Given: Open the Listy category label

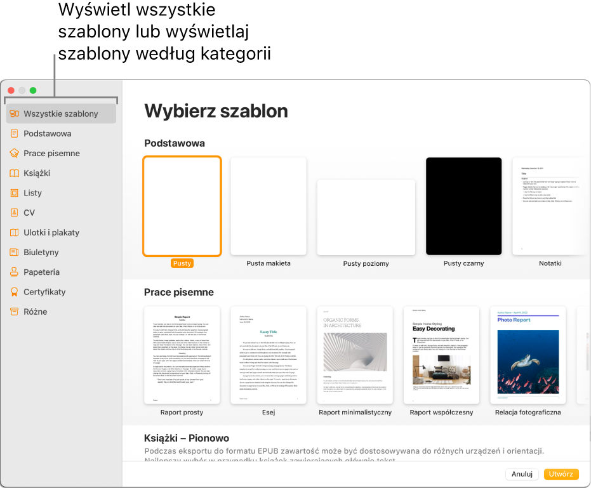Looking at the screenshot, I should (33, 193).
